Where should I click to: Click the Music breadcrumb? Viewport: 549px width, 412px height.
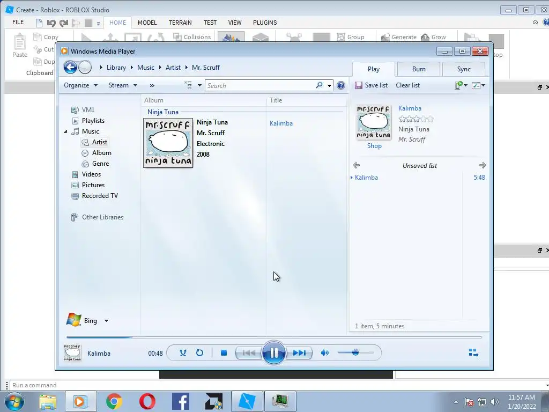(146, 67)
